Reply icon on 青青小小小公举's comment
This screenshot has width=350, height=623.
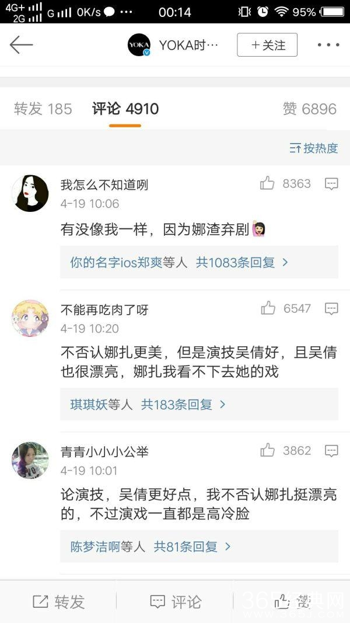coord(331,451)
